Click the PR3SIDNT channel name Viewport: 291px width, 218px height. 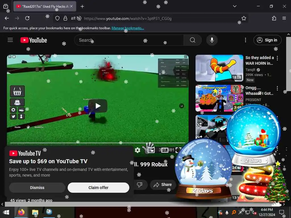coord(253,100)
